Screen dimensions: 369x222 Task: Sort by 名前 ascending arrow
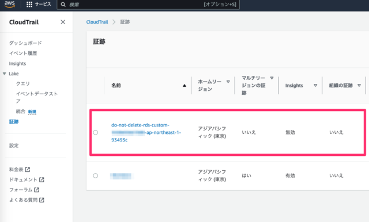click(184, 86)
